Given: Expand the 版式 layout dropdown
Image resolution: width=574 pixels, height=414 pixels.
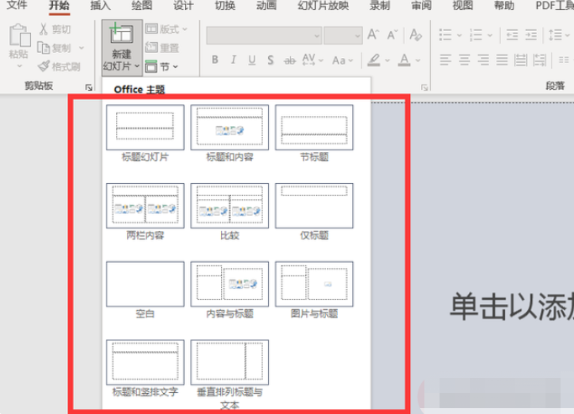Looking at the screenshot, I should tap(166, 29).
